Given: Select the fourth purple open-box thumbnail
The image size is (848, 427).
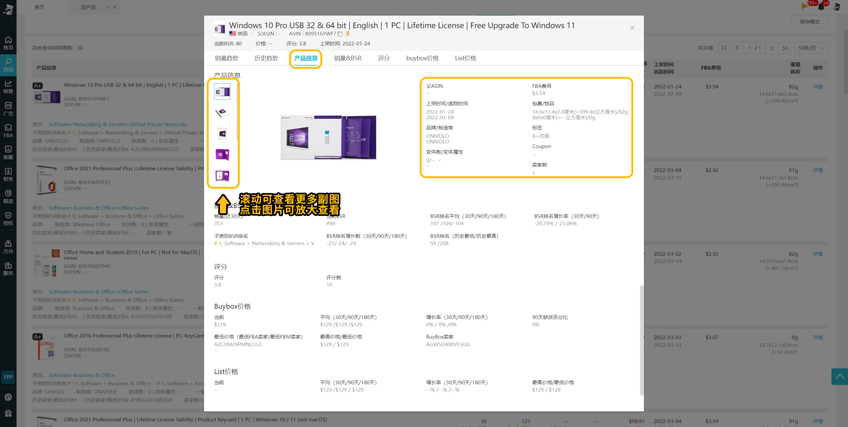Looking at the screenshot, I should 222,155.
